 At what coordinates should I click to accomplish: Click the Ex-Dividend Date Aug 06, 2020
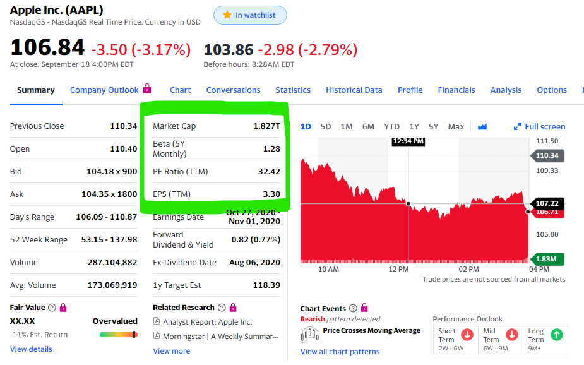click(x=255, y=263)
